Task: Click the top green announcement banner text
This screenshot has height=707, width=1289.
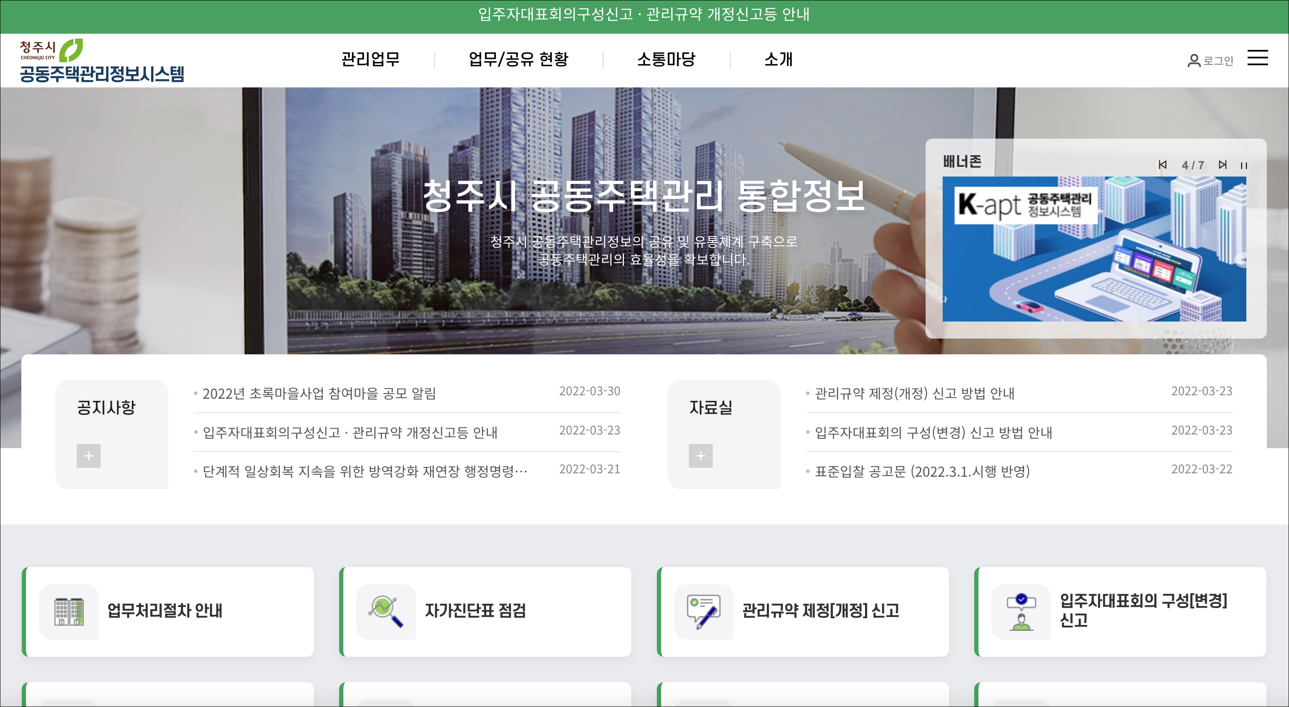Action: click(x=644, y=14)
